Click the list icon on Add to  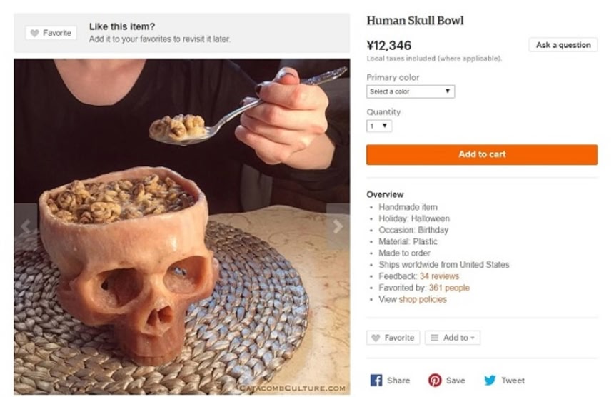pos(434,338)
